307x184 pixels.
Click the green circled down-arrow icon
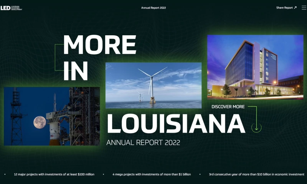(x=256, y=128)
